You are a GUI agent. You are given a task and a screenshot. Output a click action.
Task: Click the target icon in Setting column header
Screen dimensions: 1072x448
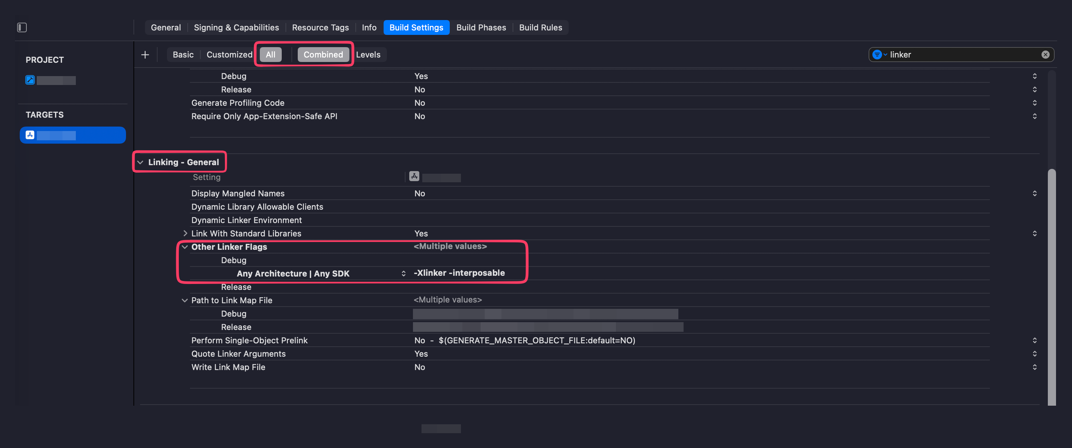pos(414,176)
